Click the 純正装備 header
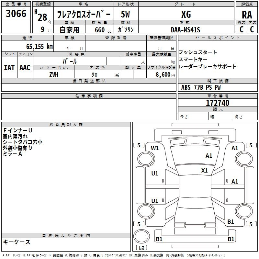This screenshot has height=259, width=259. (x=218, y=81)
